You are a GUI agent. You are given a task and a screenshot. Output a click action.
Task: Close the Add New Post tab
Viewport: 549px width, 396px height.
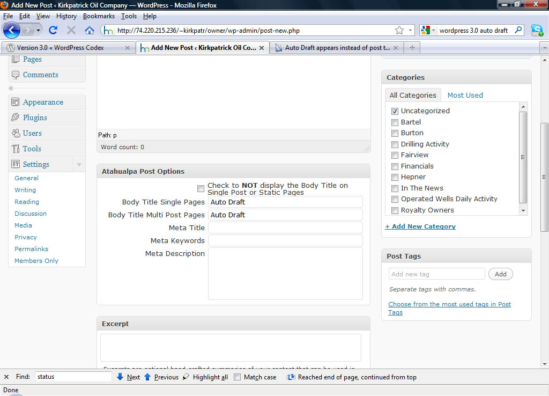tap(262, 48)
